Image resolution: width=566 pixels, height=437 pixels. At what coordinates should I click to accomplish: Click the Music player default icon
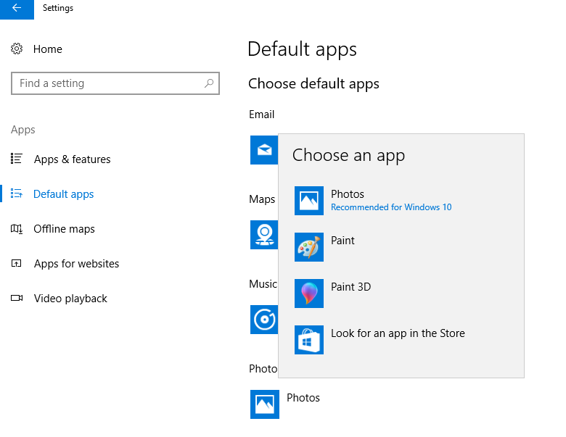pos(263,320)
